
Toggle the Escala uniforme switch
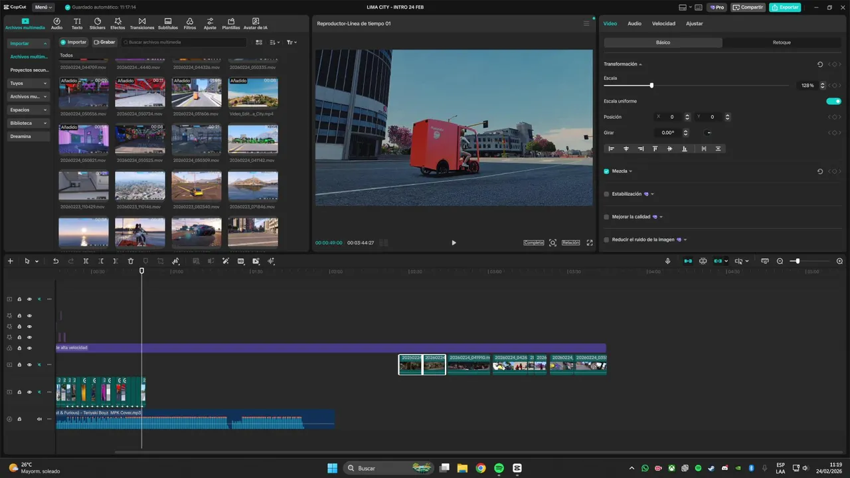[x=833, y=102]
